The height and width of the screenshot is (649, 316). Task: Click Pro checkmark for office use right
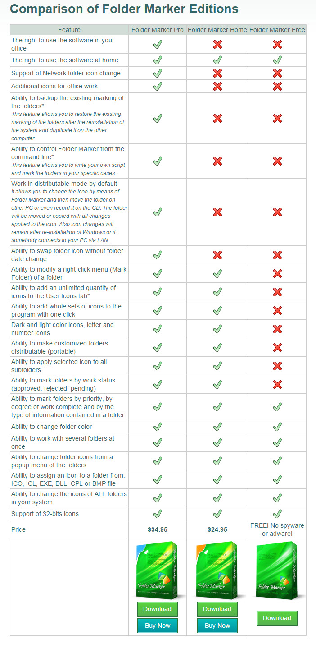(x=158, y=44)
